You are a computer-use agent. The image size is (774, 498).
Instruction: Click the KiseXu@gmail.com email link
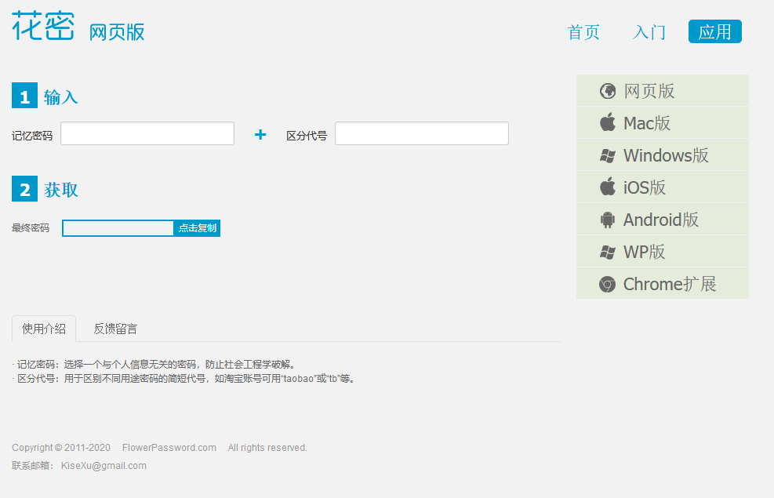pos(104,466)
